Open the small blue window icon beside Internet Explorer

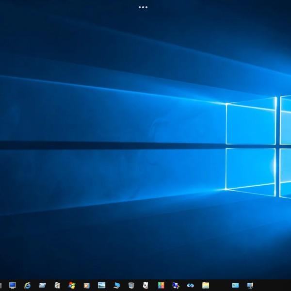[x=42, y=285]
